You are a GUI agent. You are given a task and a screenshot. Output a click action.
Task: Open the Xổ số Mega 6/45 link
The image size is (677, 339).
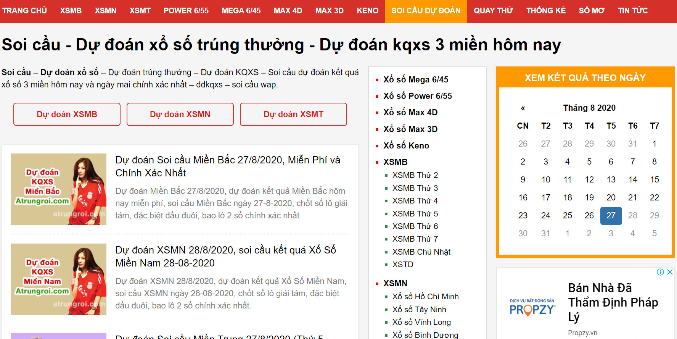[415, 79]
